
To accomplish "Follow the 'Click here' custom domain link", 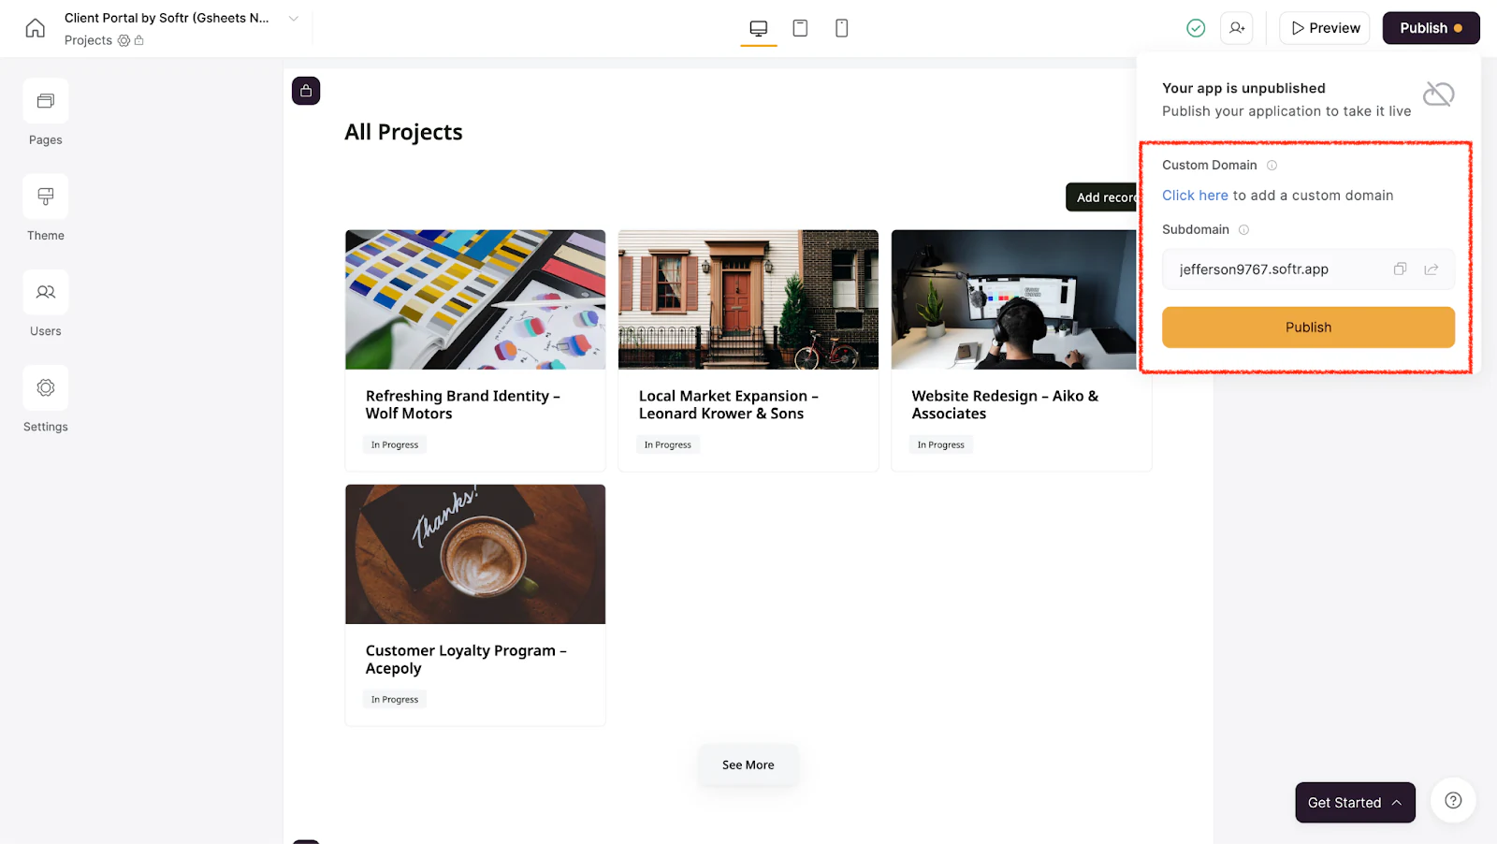I will [x=1195, y=196].
